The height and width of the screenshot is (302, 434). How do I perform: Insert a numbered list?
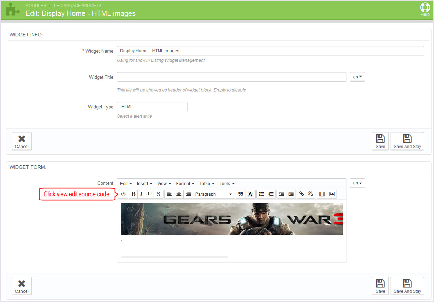point(271,194)
